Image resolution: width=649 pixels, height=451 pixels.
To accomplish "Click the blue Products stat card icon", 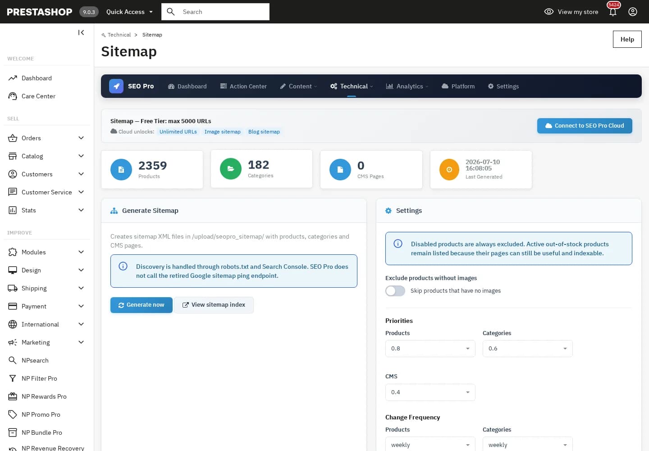I will click(121, 170).
